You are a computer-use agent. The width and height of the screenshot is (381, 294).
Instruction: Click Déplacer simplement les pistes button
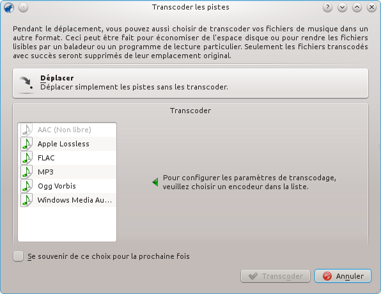[190, 83]
